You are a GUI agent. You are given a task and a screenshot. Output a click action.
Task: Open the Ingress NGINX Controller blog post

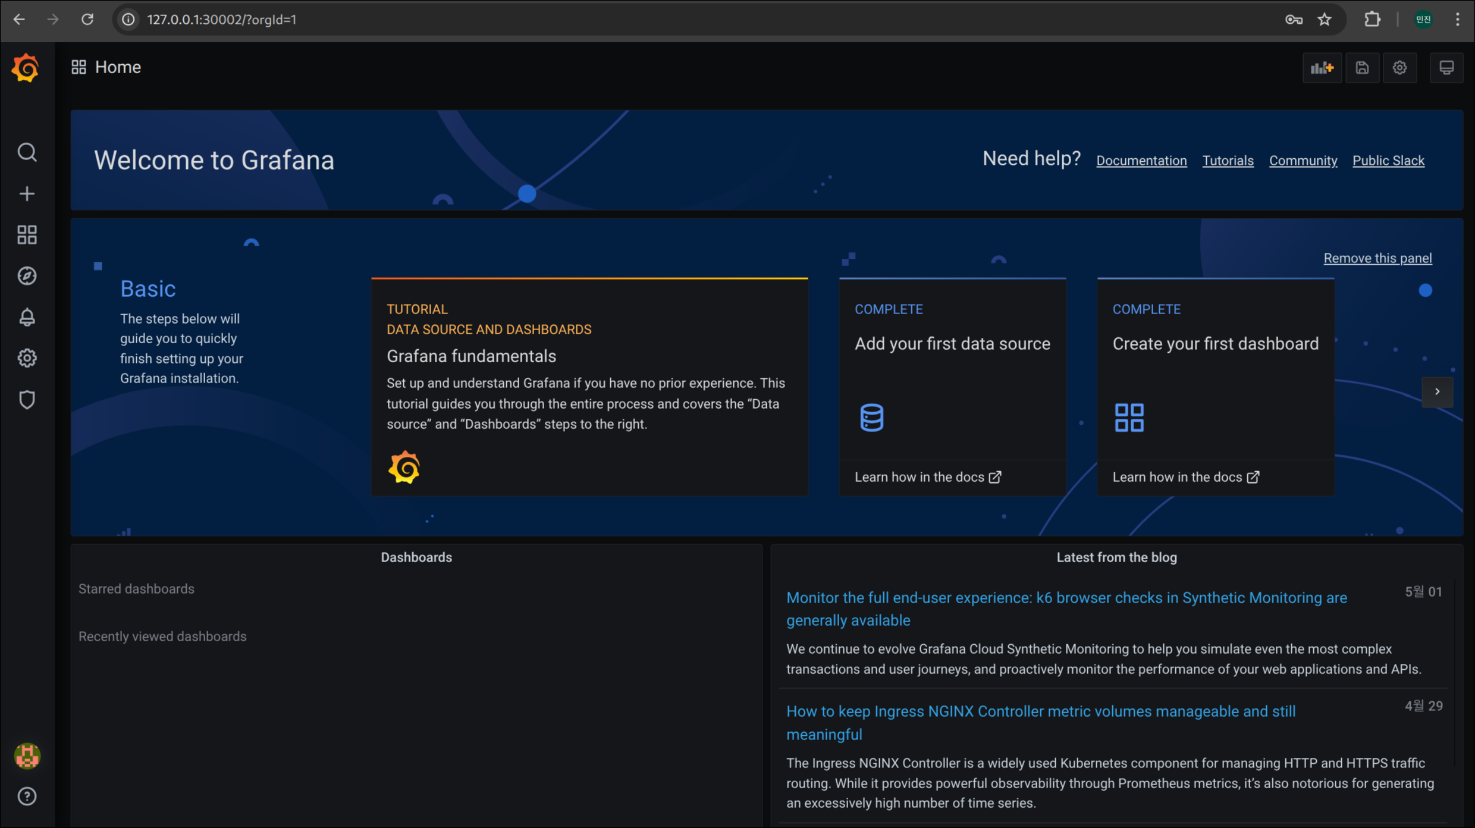click(1041, 723)
